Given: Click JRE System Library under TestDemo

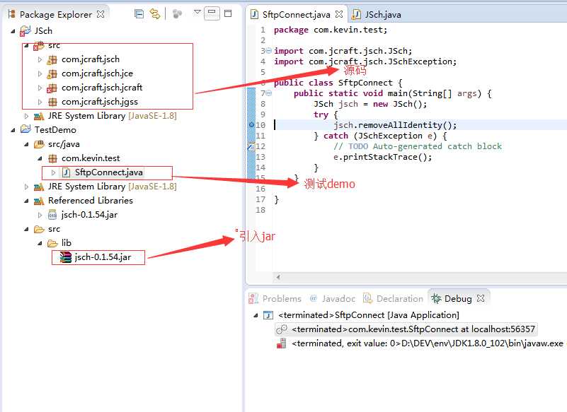Looking at the screenshot, I should 112,187.
